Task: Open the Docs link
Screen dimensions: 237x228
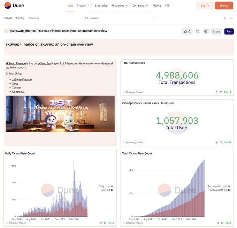Action: (15, 84)
